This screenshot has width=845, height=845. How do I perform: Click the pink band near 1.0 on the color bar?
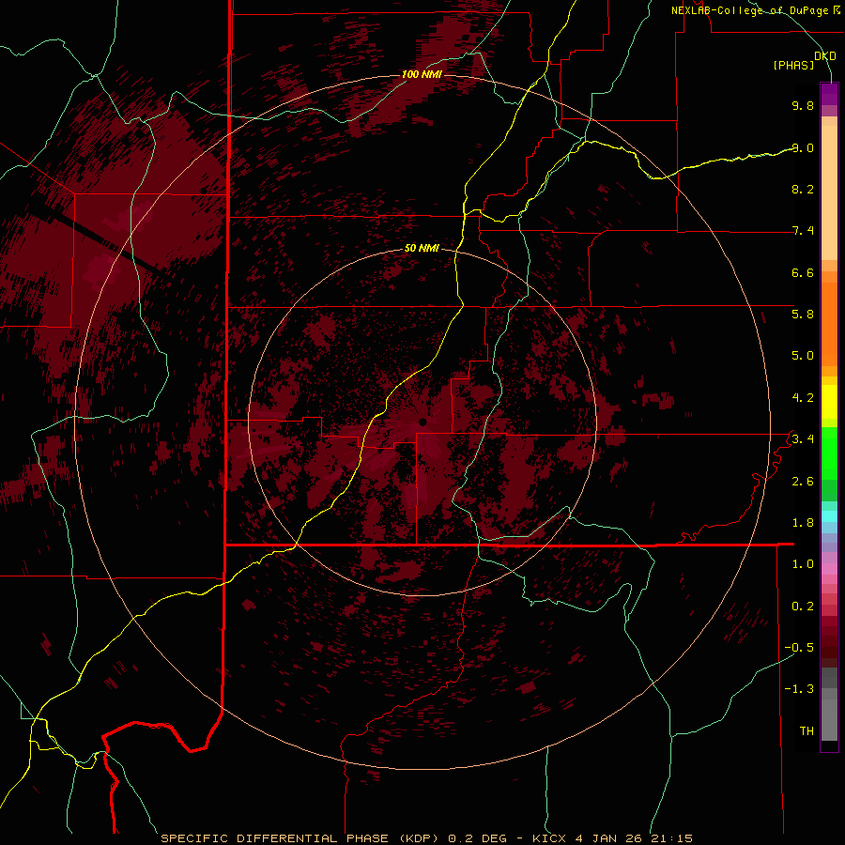tap(829, 569)
